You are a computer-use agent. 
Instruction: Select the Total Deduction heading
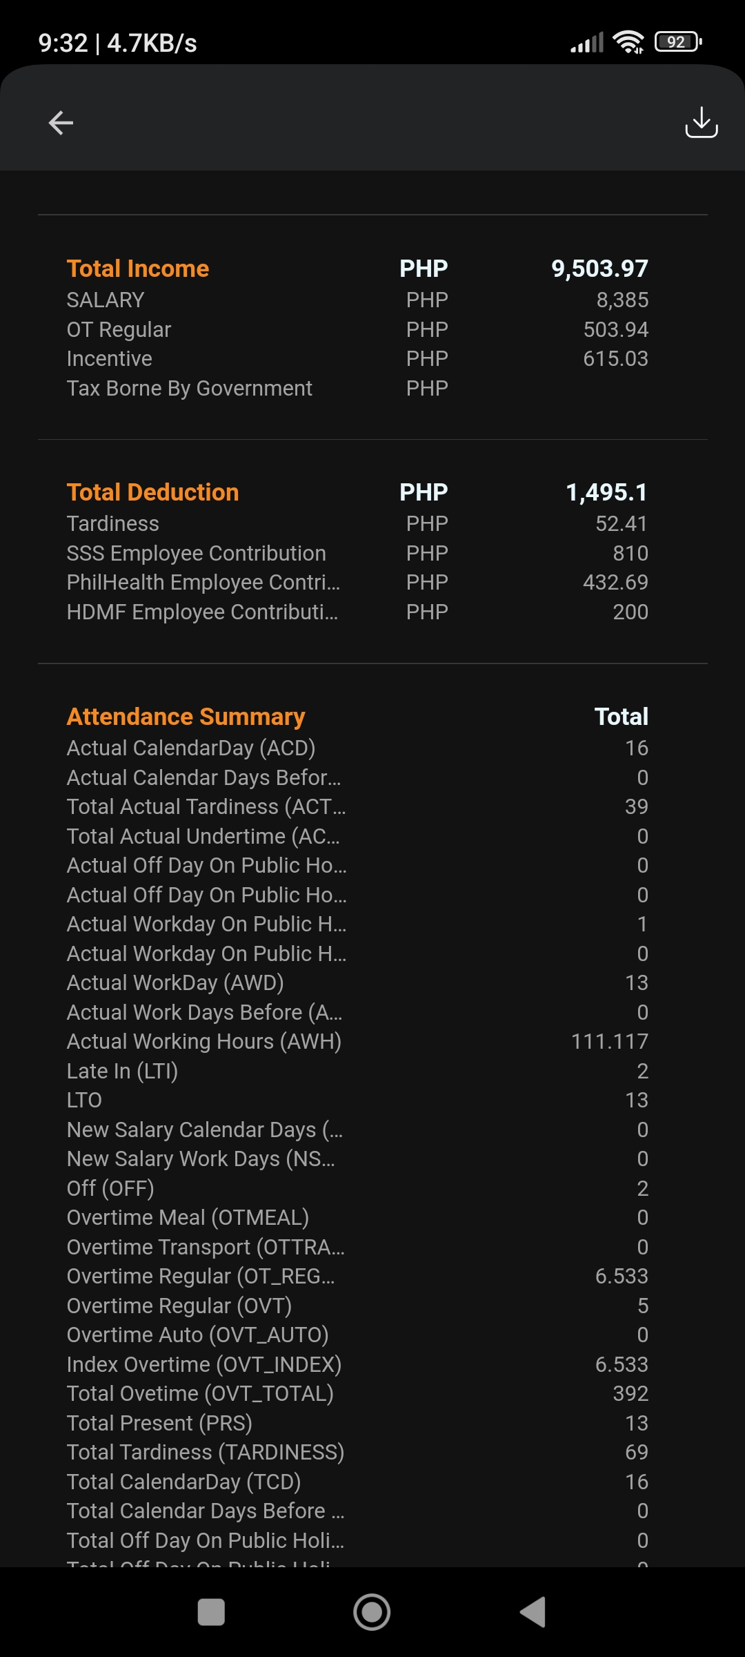[x=152, y=492]
